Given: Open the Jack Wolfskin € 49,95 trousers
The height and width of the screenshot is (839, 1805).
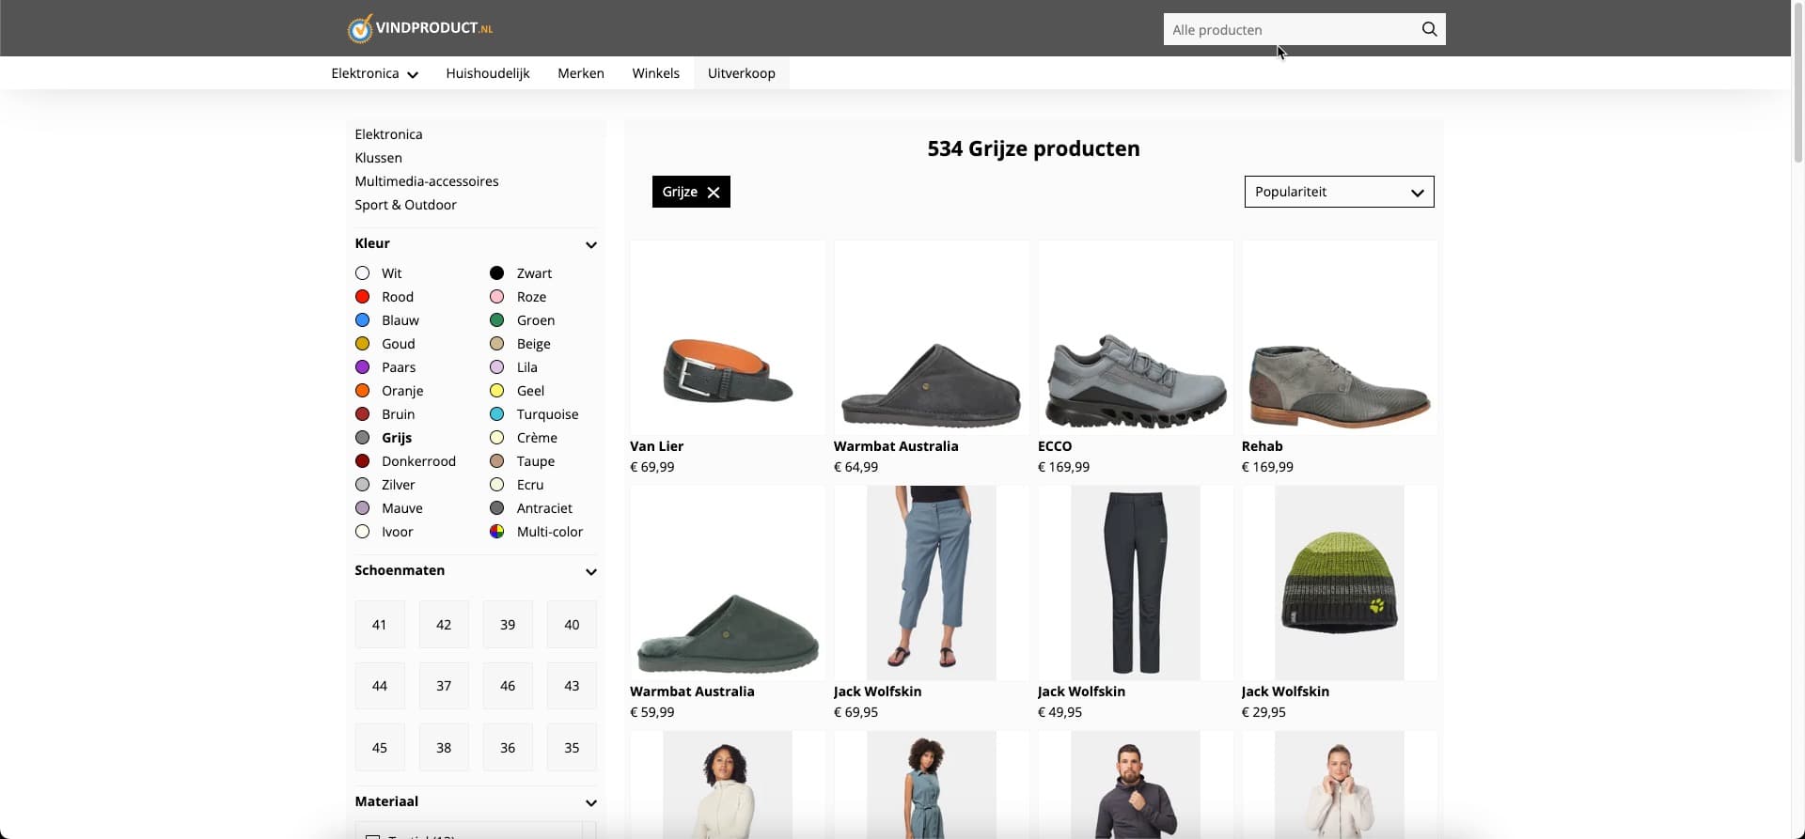Looking at the screenshot, I should coord(1136,583).
